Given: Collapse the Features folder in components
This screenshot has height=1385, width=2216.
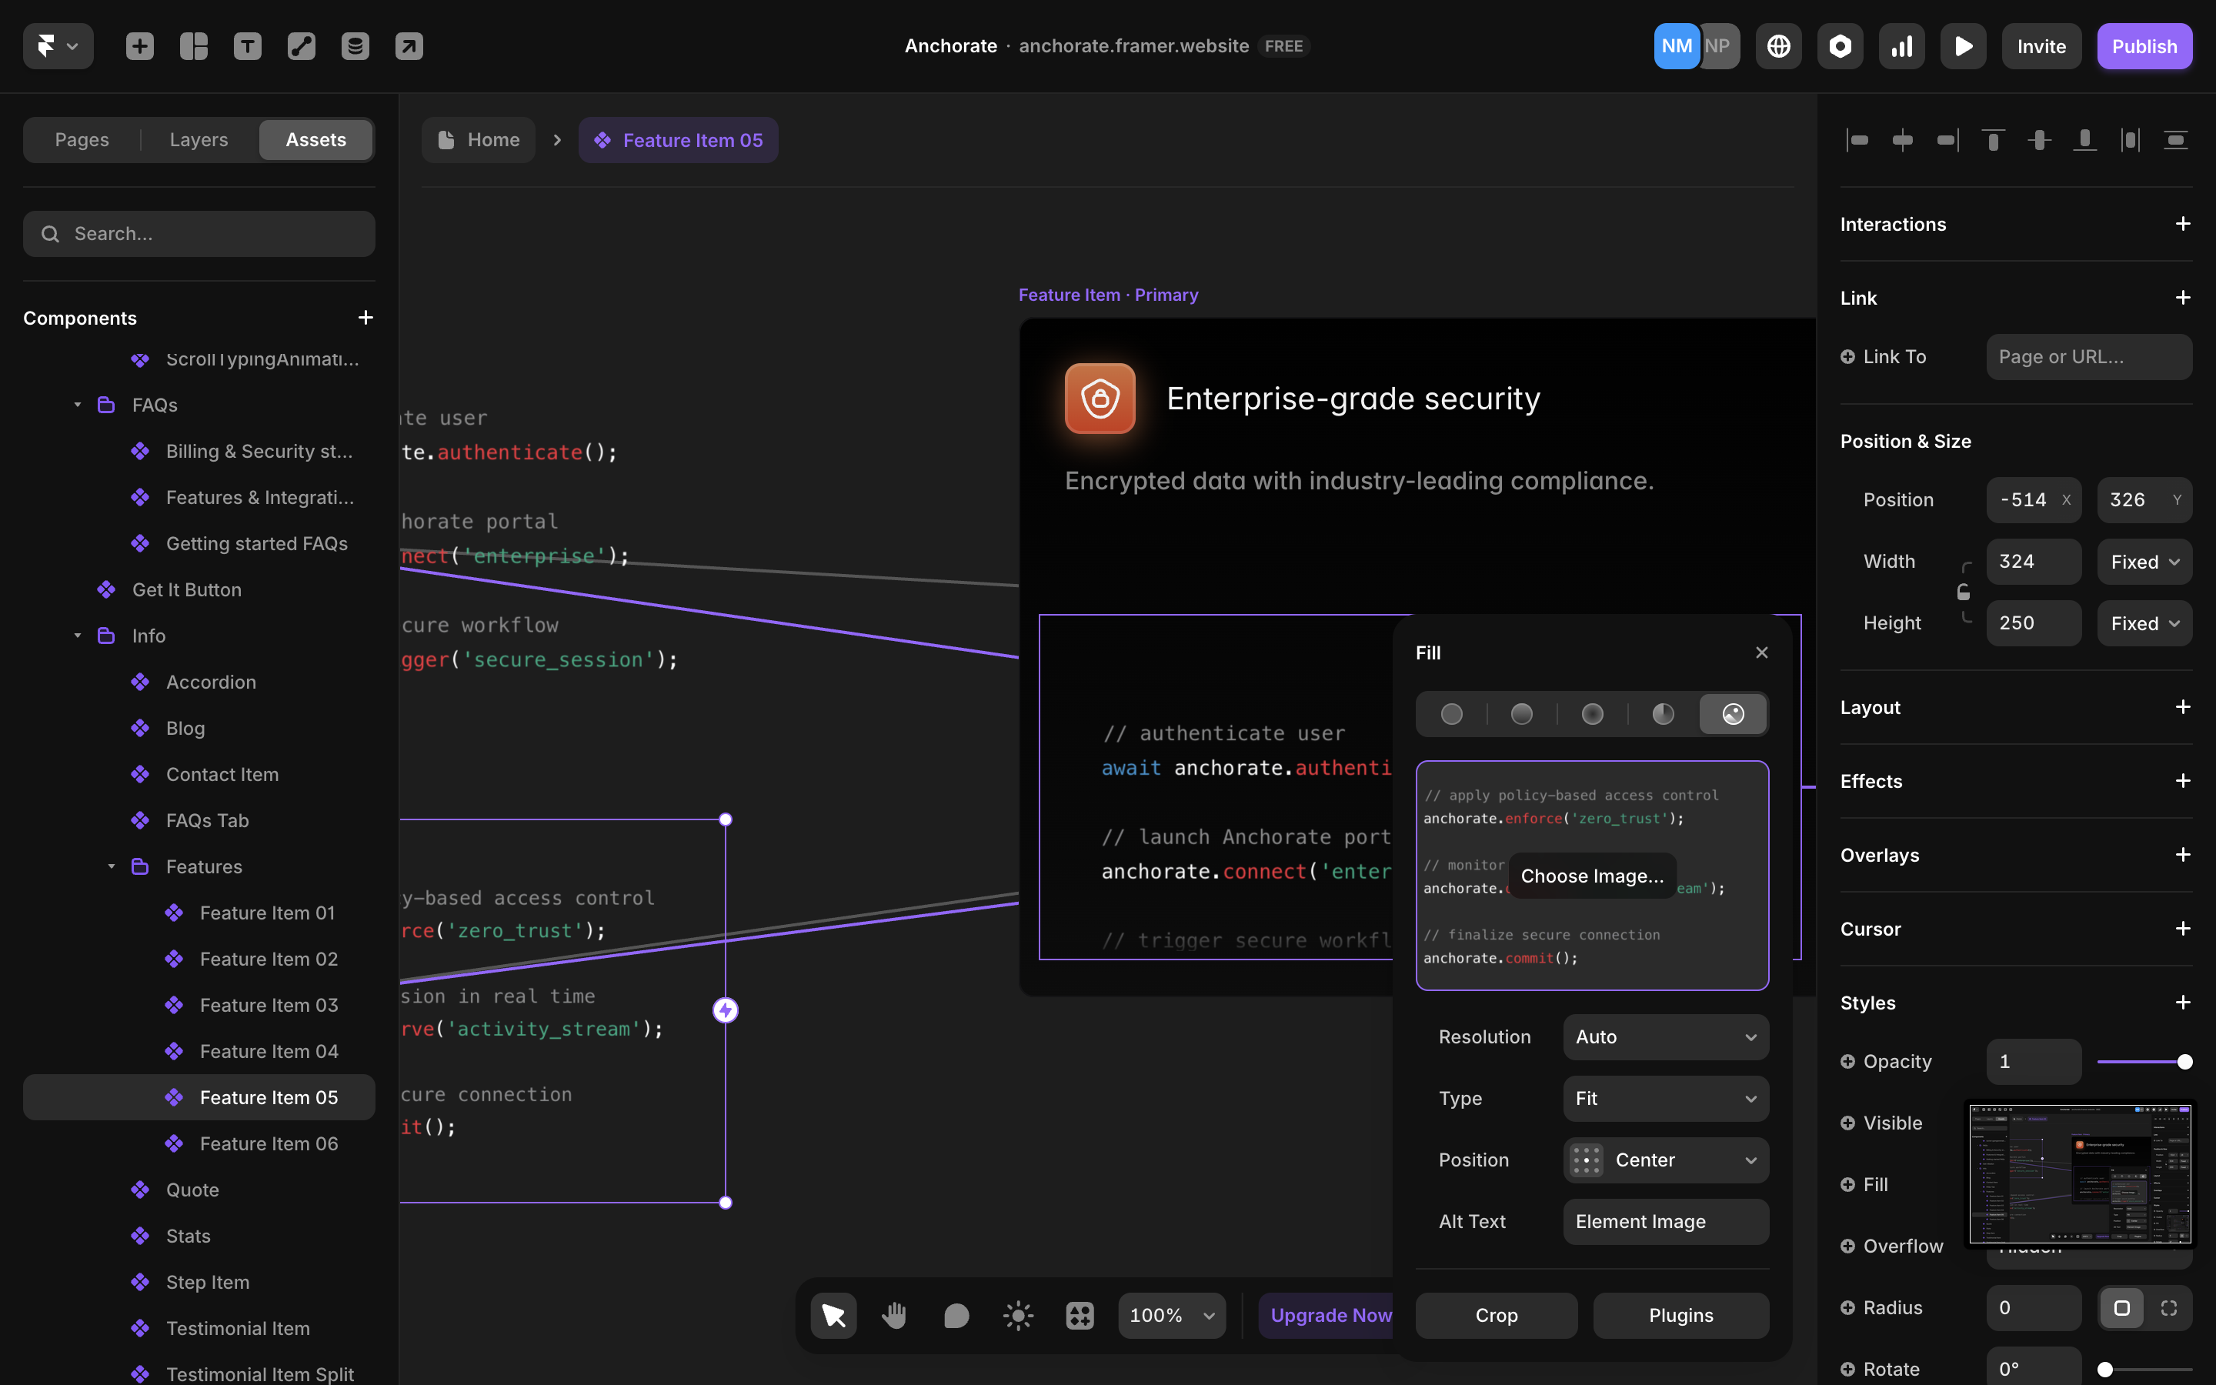Looking at the screenshot, I should (112, 866).
